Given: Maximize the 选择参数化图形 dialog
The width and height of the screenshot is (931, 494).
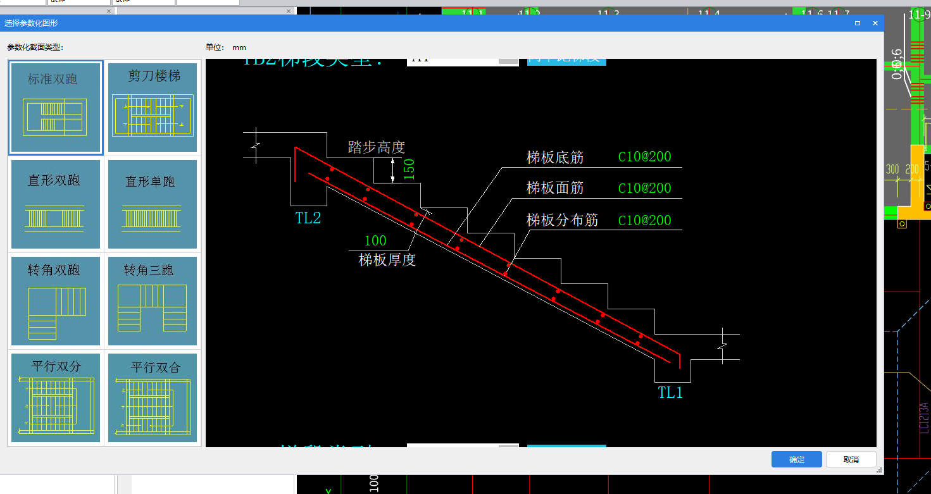Looking at the screenshot, I should click(858, 23).
